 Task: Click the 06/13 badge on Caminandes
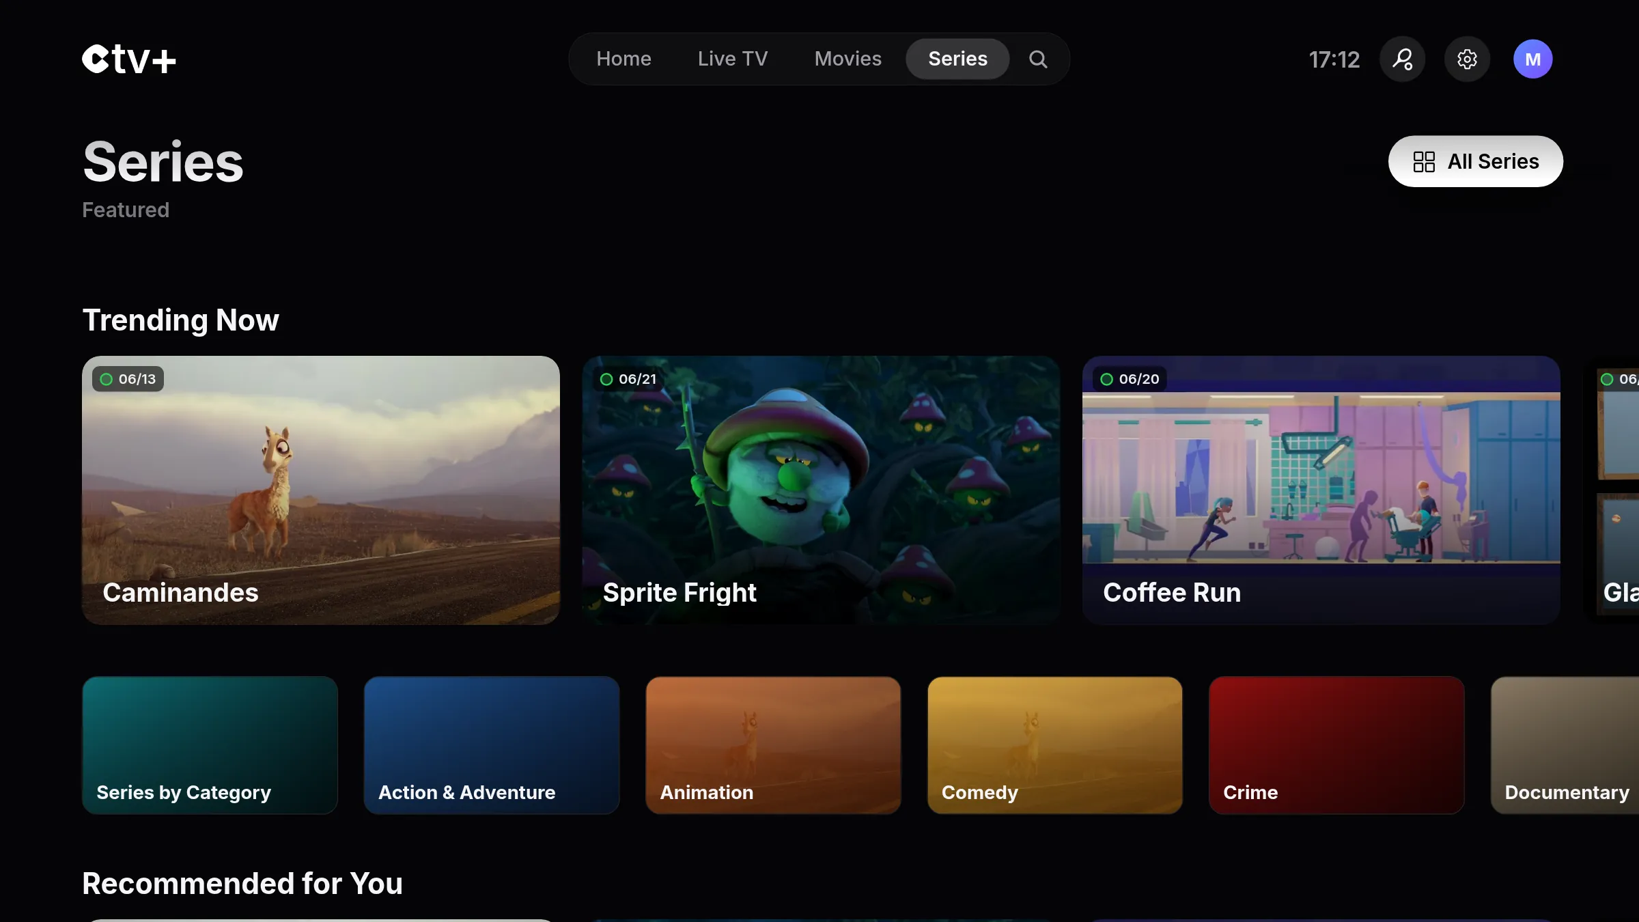128,379
